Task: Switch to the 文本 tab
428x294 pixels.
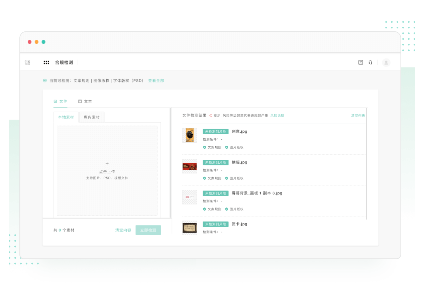Action: click(x=85, y=101)
